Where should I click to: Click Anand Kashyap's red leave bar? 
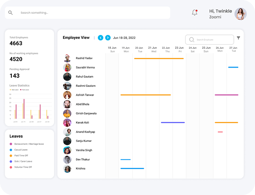click(220, 132)
